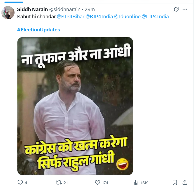Viewport: 195px width, 192px height.
Task: Open the #ElectionUpdates hashtag
Action: [x=39, y=30]
